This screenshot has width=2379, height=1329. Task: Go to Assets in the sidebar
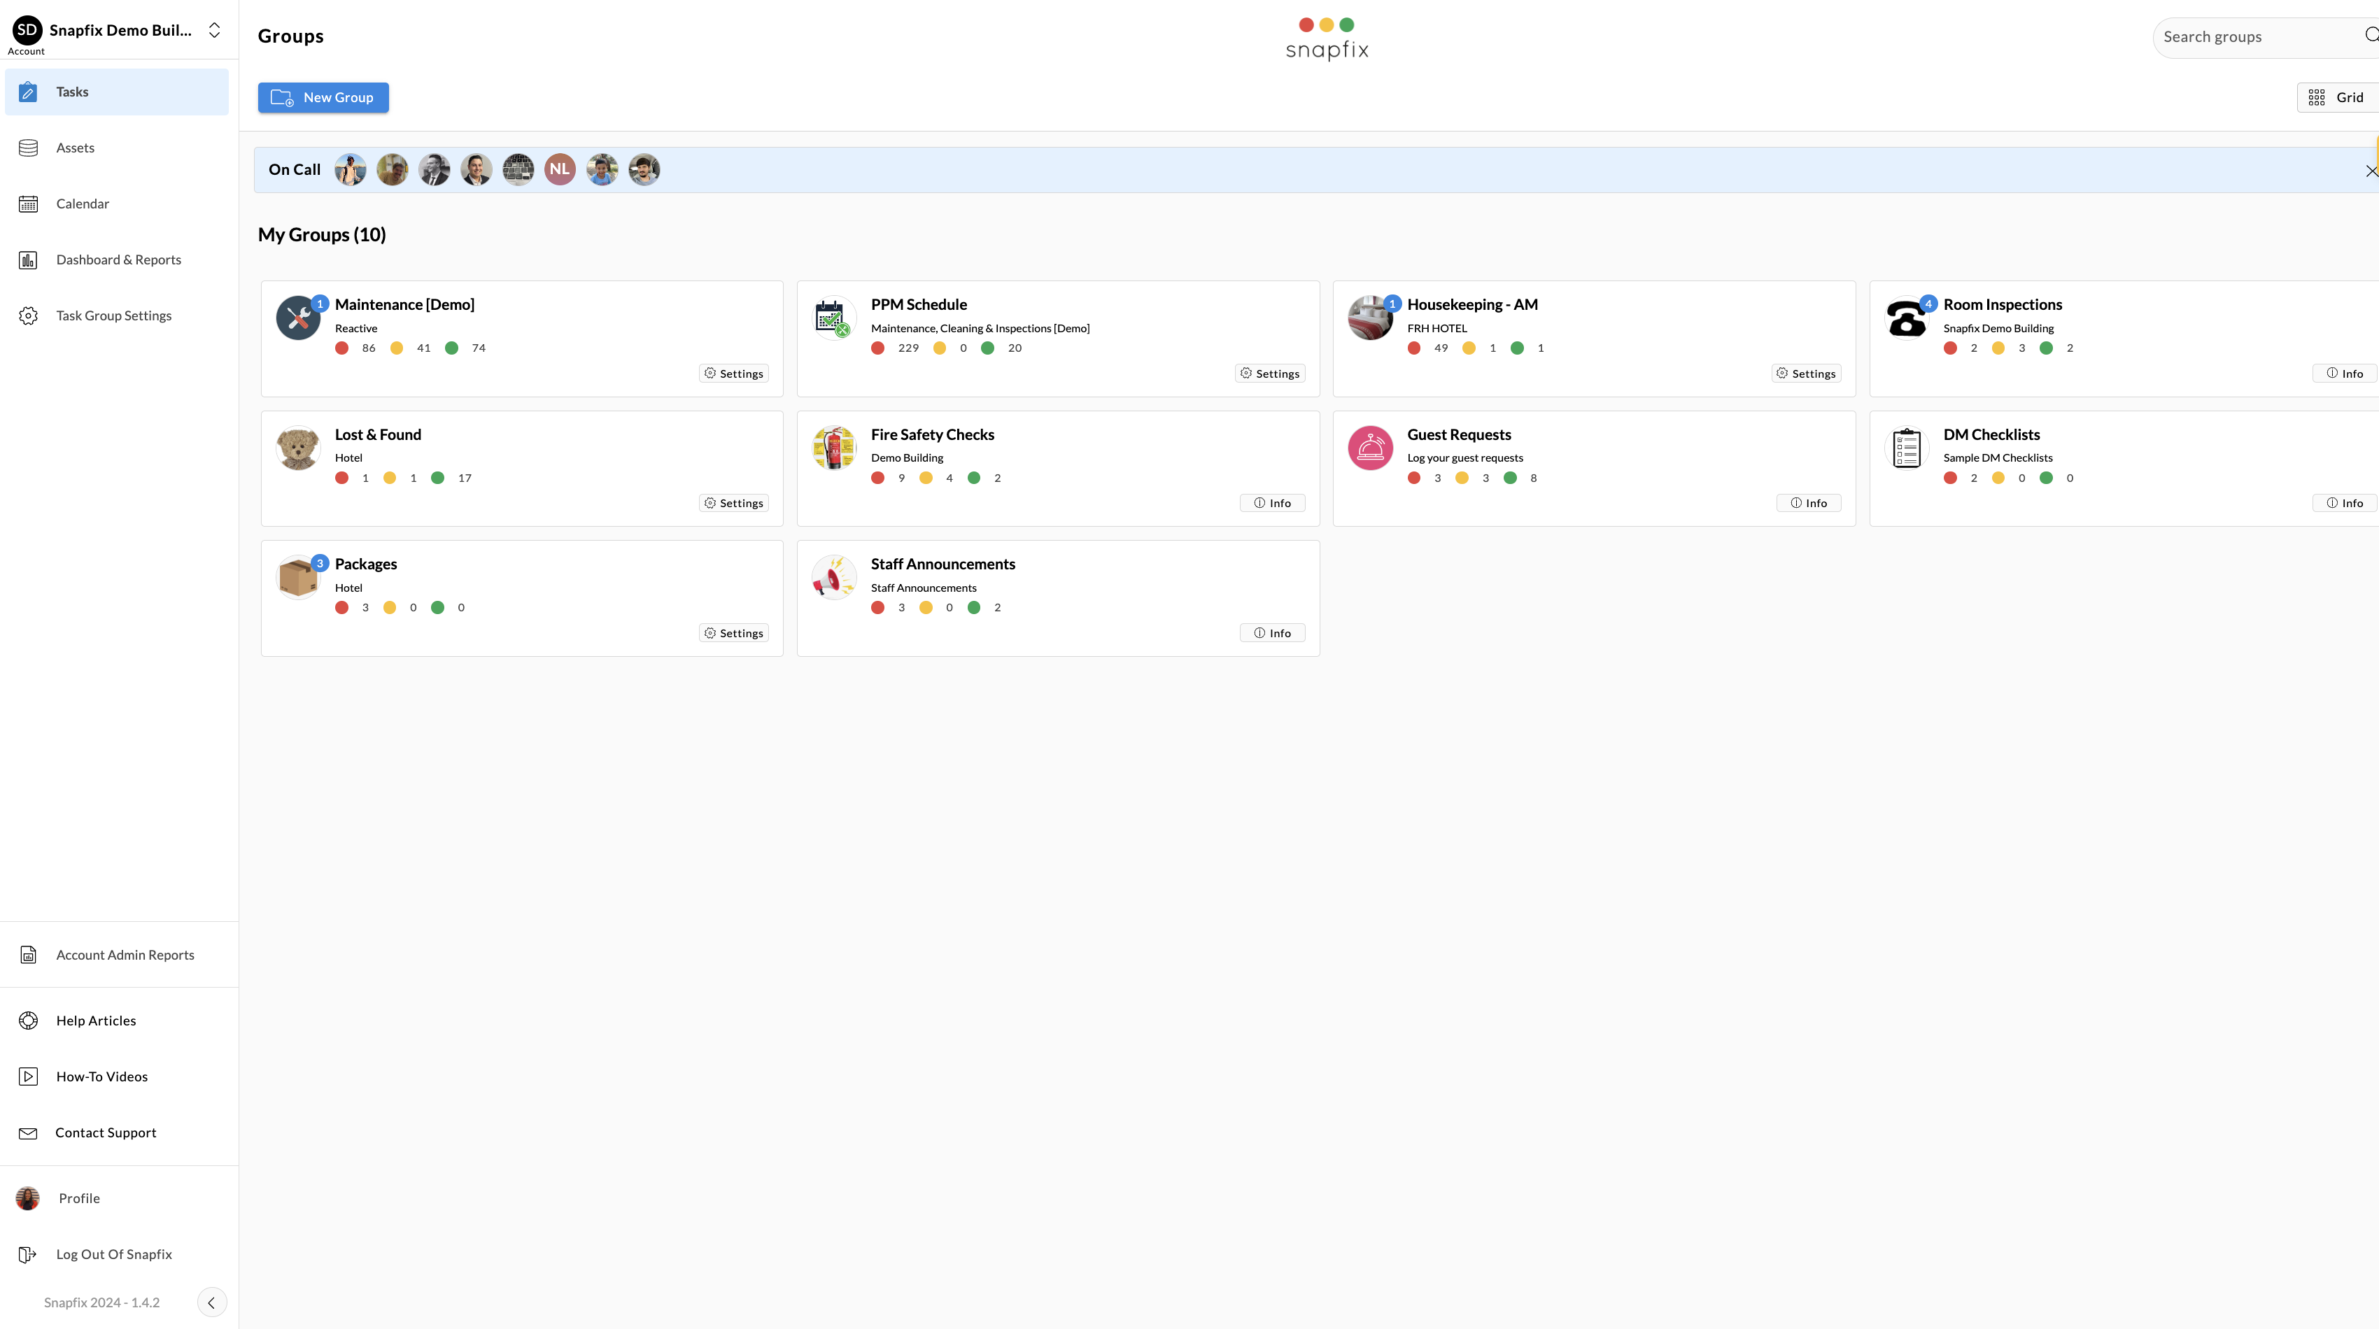click(x=75, y=148)
